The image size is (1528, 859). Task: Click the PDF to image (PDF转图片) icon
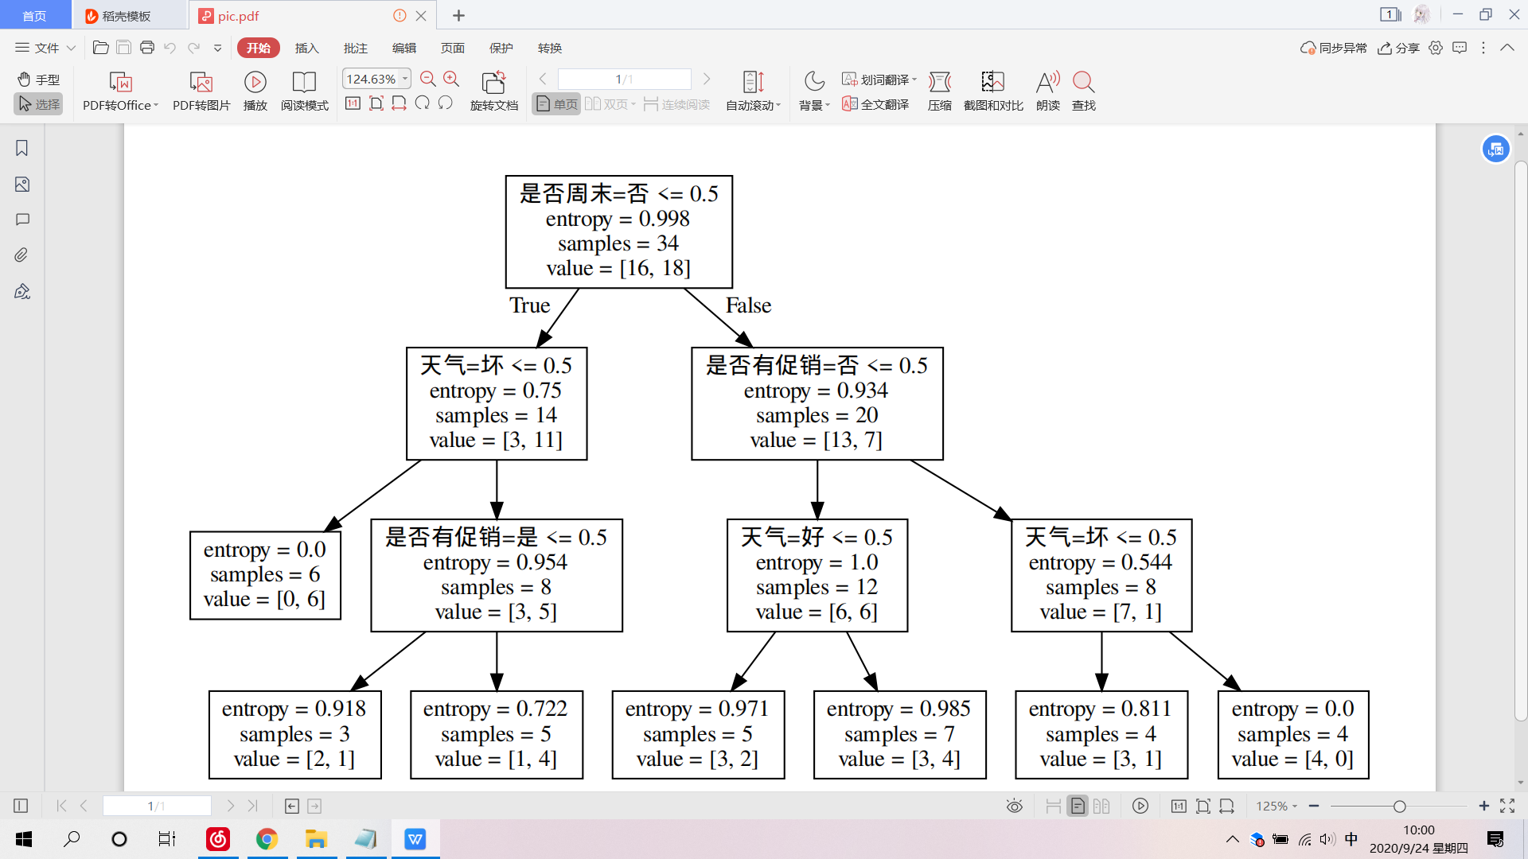click(x=201, y=82)
